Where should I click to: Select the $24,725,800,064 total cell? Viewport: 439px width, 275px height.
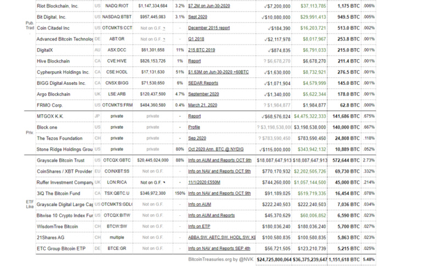(274, 260)
